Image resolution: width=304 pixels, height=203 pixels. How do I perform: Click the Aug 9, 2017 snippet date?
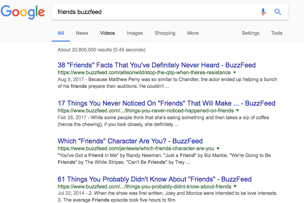pyautogui.click(x=71, y=79)
